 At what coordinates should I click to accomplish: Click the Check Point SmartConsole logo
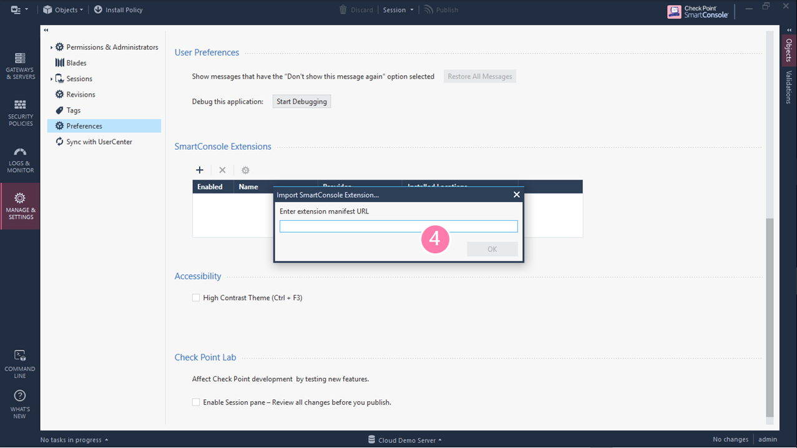point(698,11)
